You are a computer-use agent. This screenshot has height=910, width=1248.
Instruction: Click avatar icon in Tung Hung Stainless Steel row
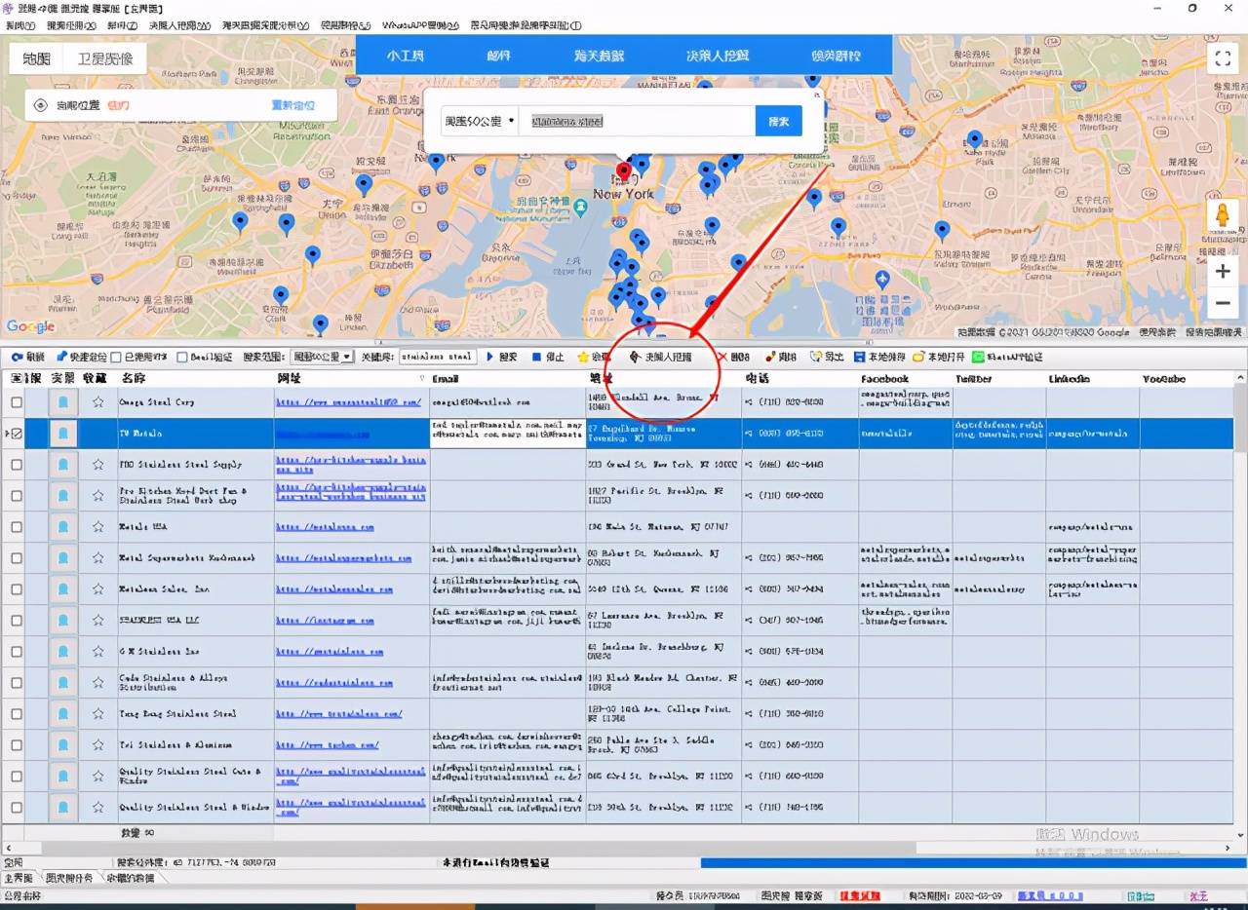pyautogui.click(x=63, y=714)
